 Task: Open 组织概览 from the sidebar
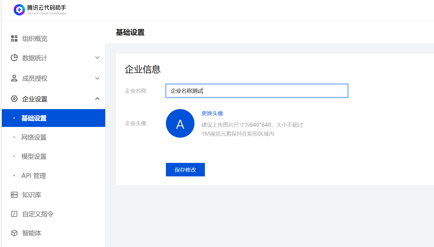coord(35,38)
